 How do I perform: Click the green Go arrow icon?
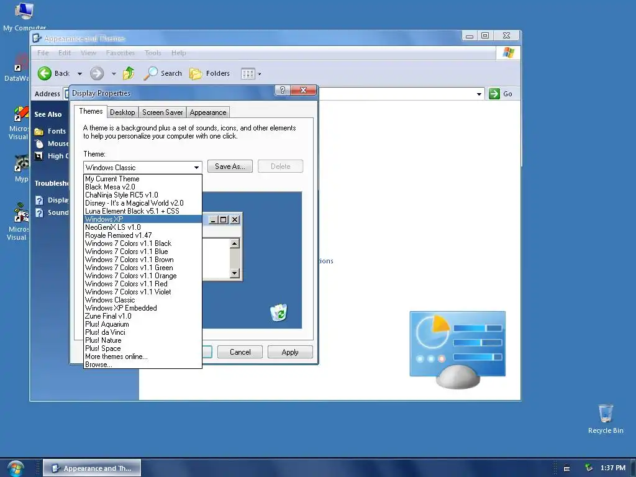point(494,94)
